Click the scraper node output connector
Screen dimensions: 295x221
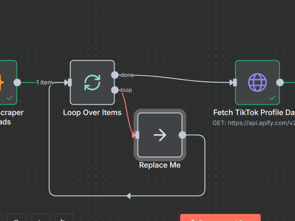click(17, 83)
